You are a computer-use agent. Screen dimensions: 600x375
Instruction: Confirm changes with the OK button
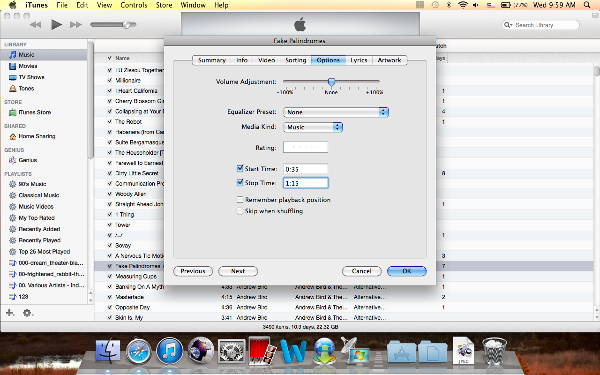point(407,271)
